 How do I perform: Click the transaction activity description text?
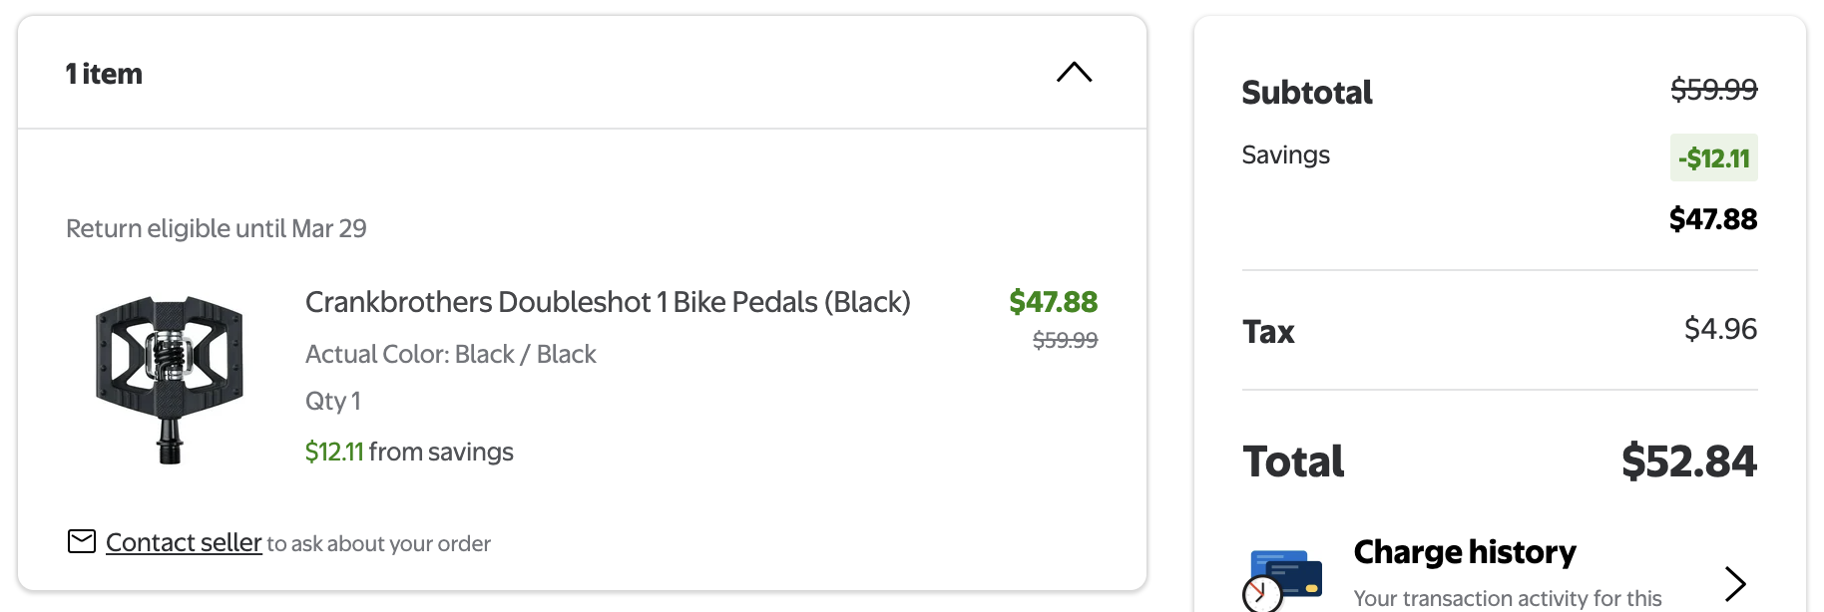pos(1508,598)
